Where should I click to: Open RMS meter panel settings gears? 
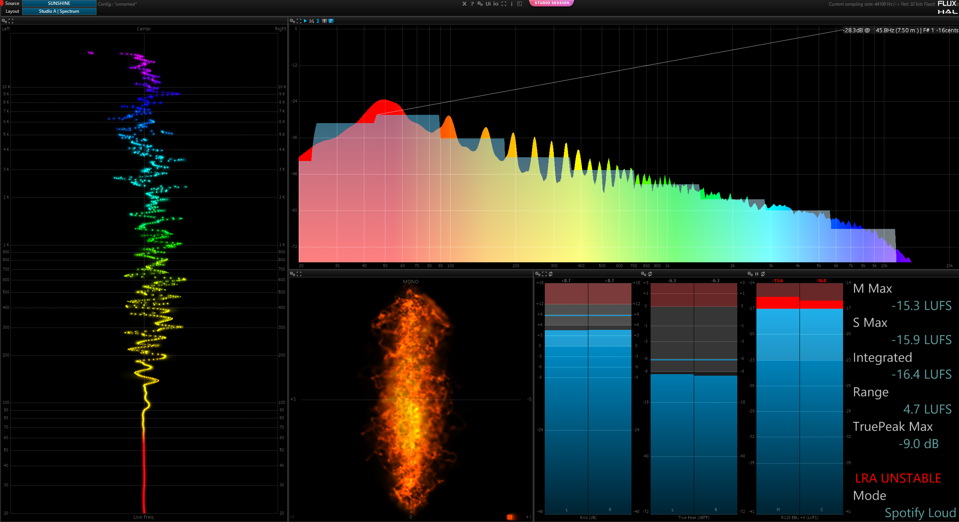coord(538,274)
